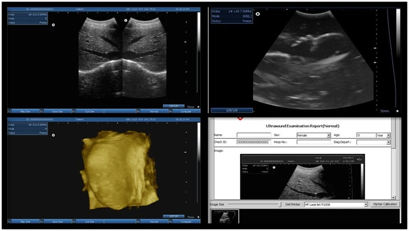This screenshot has width=409, height=231.
Task: Click the Name input field
Action: point(253,136)
